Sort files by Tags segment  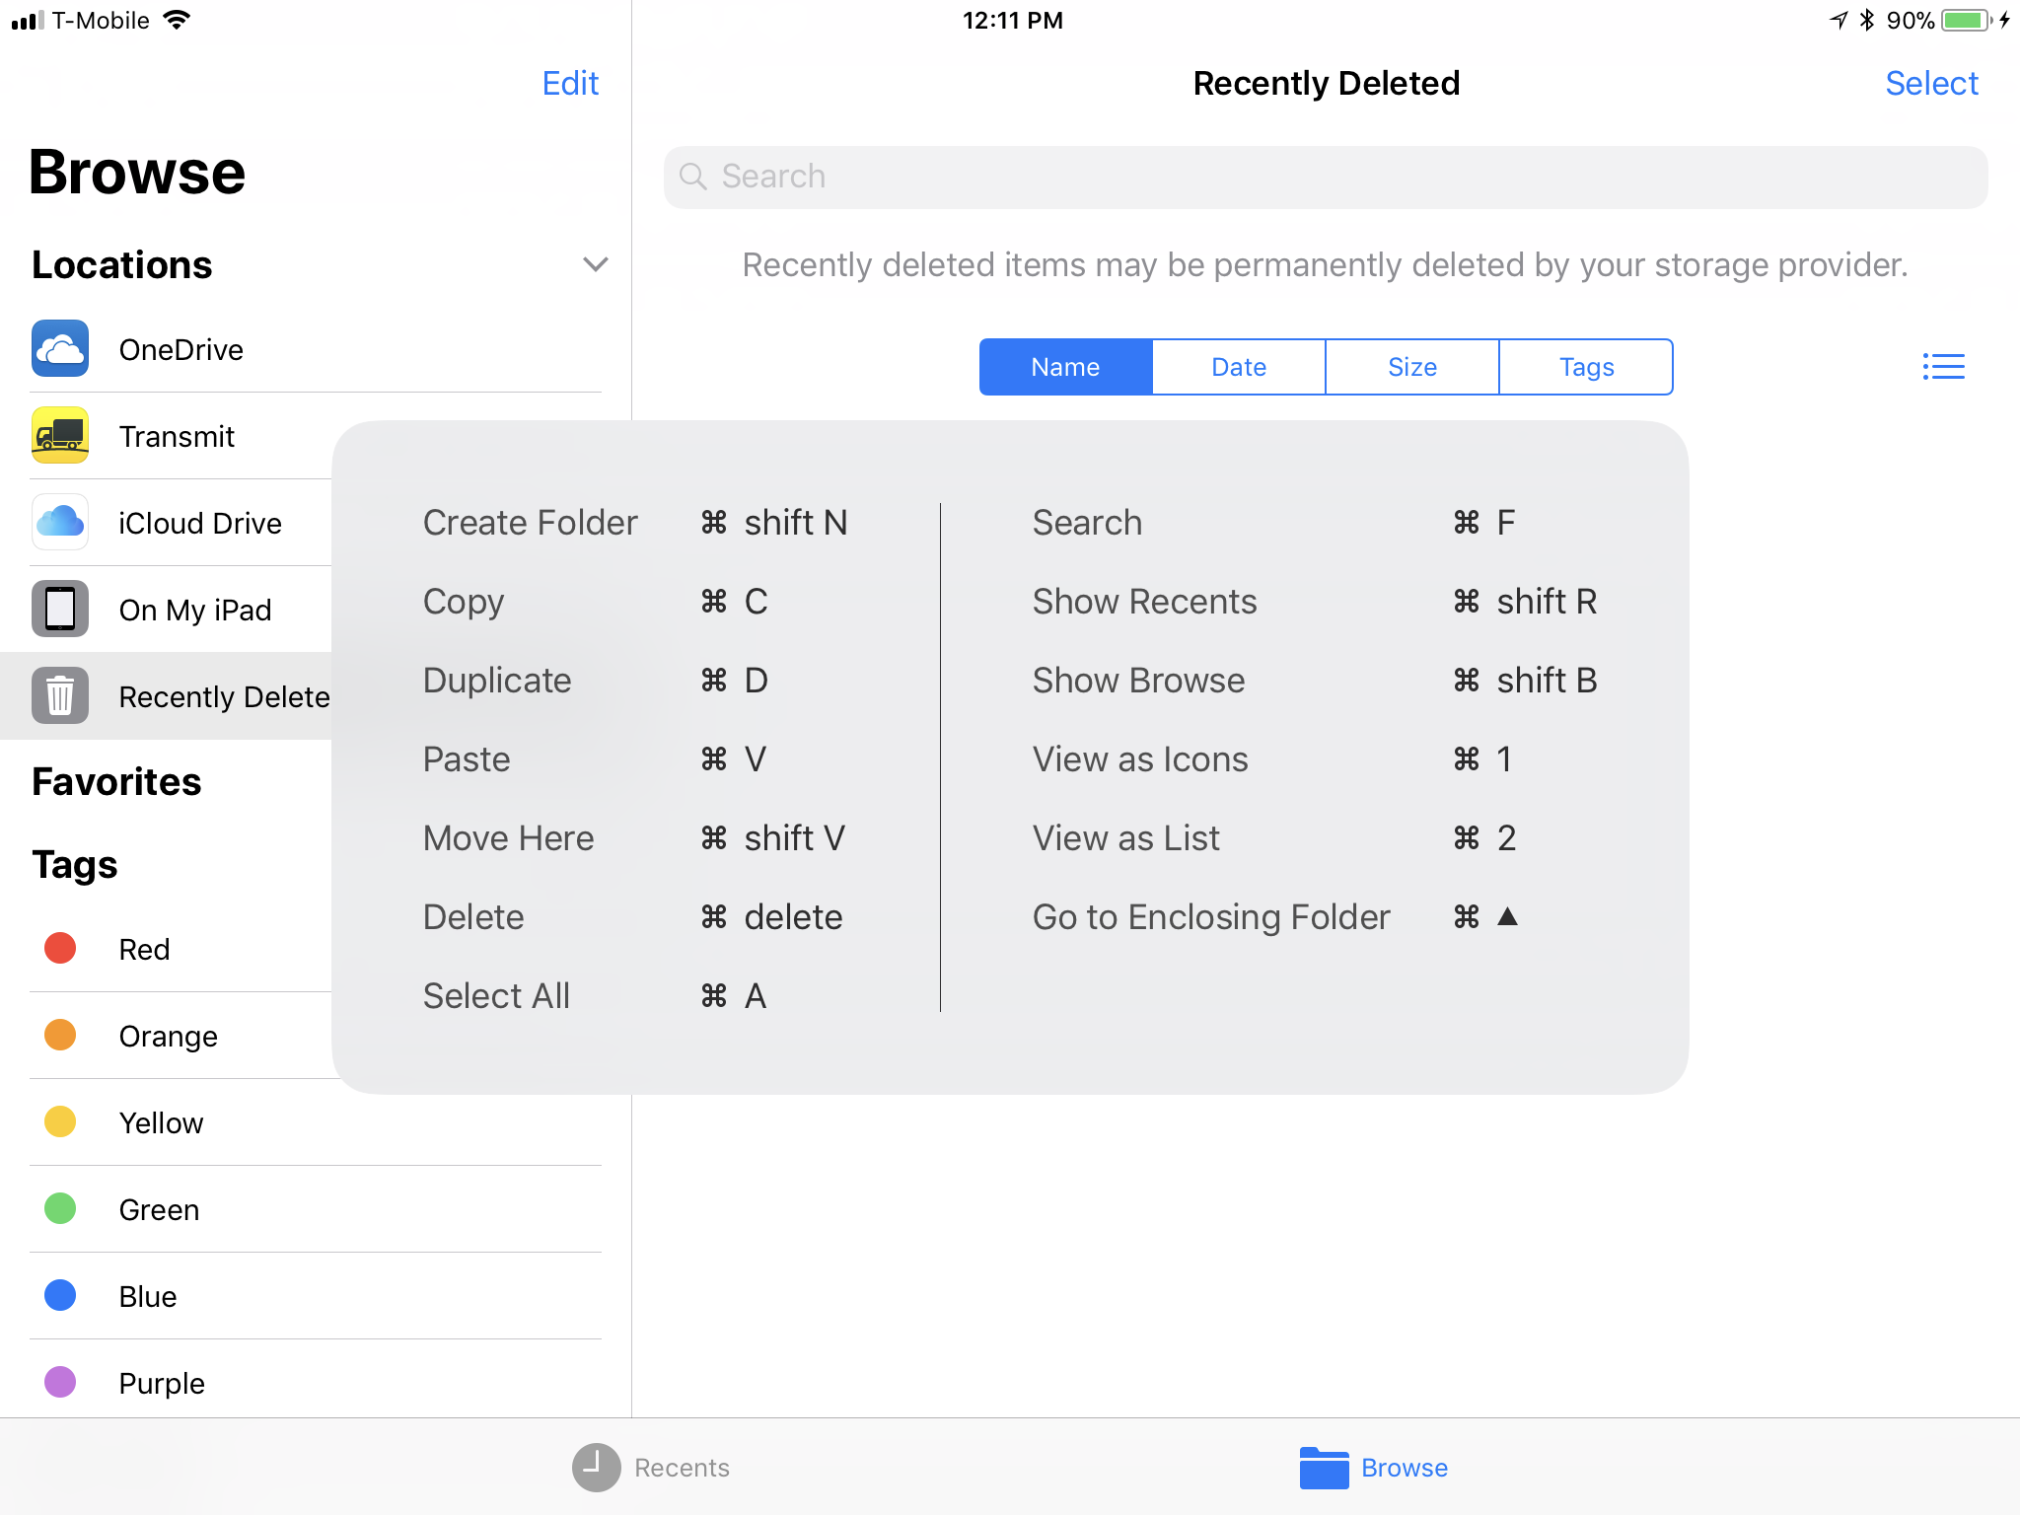click(x=1586, y=367)
